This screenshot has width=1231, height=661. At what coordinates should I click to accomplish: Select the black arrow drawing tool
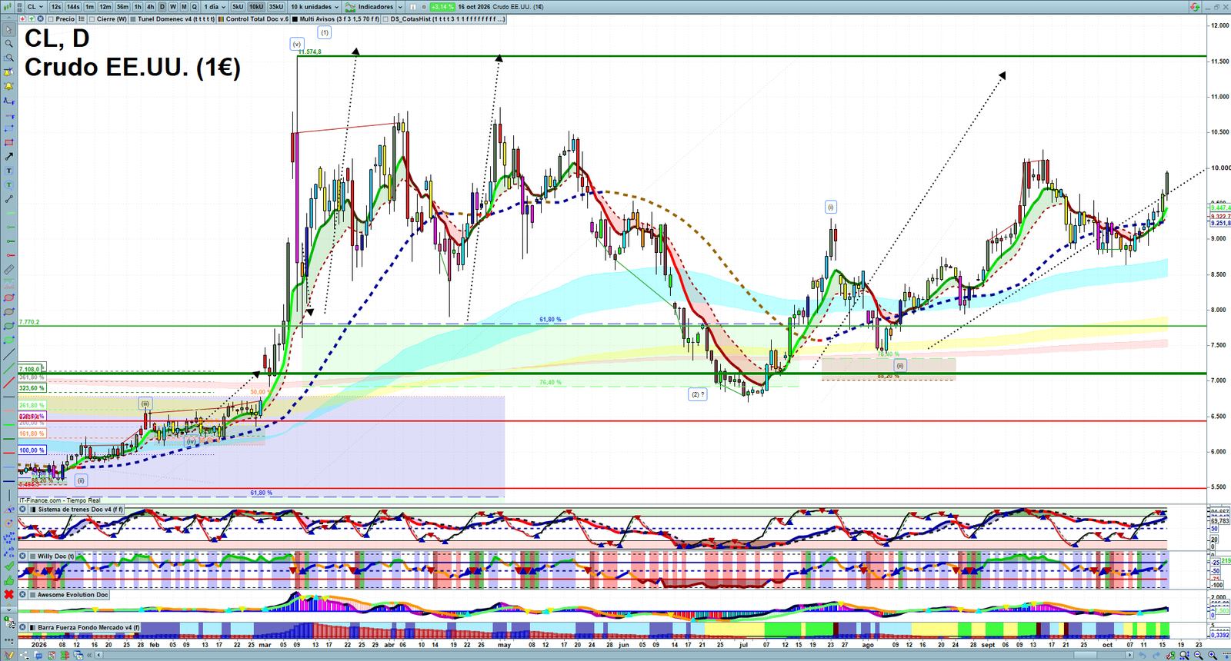tap(8, 157)
